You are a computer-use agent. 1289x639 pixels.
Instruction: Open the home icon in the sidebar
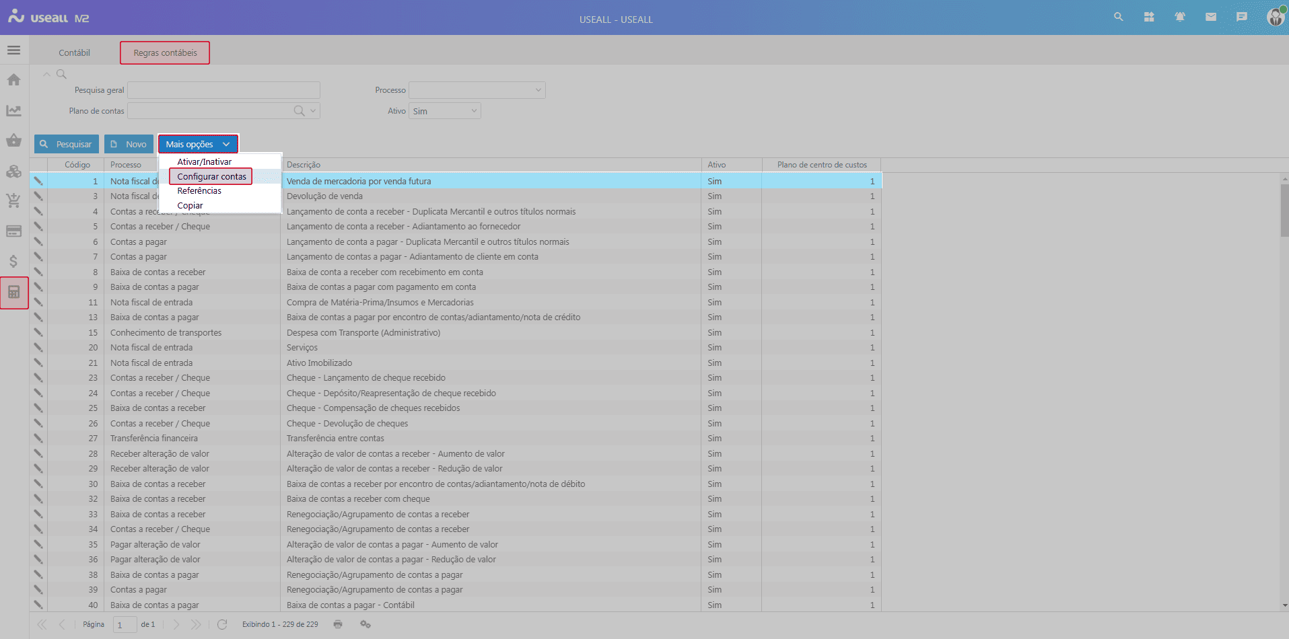tap(13, 79)
